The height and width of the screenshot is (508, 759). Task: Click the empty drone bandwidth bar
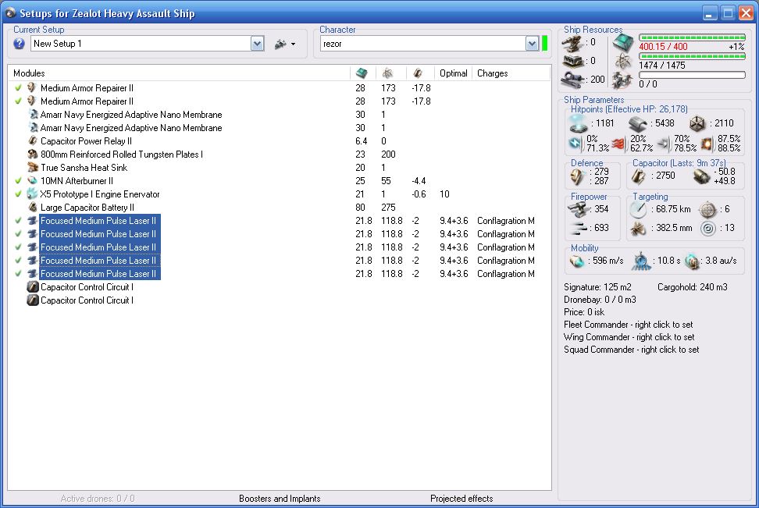[692, 75]
